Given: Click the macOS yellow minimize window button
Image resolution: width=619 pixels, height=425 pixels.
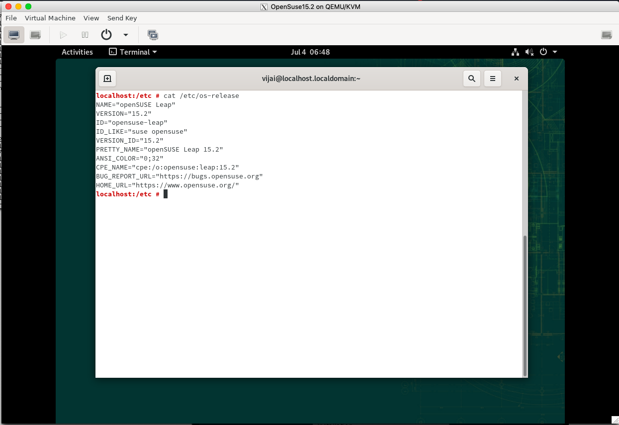Looking at the screenshot, I should pos(18,6).
